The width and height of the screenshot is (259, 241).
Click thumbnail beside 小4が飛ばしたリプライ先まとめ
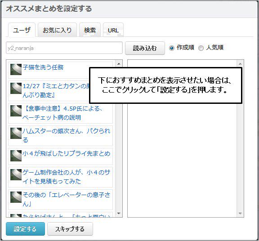[16, 156]
